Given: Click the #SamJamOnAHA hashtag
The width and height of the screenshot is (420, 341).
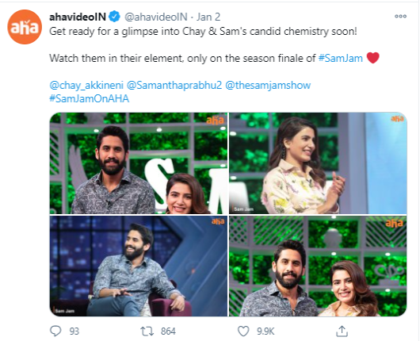Looking at the screenshot, I should [90, 98].
